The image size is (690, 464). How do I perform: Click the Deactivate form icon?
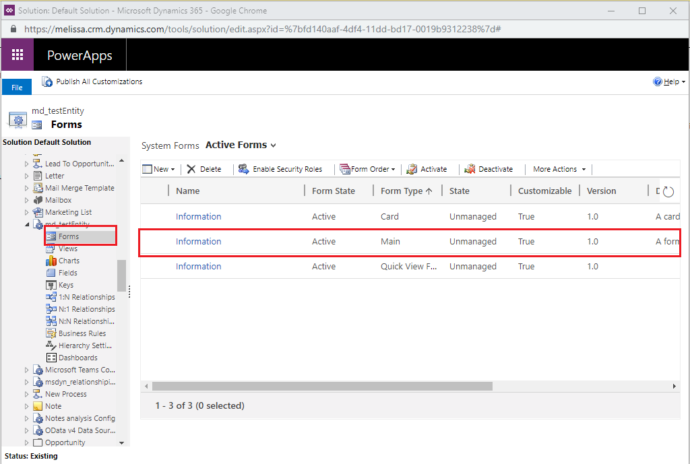click(470, 169)
